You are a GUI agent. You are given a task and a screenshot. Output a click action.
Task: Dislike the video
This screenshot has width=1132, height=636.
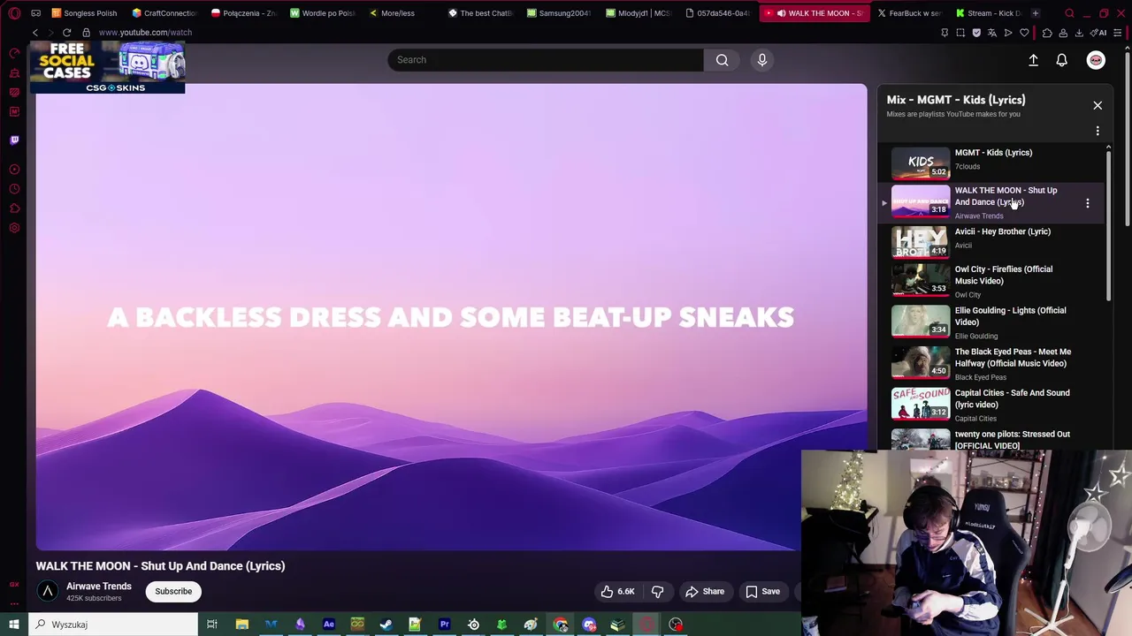coord(657,592)
